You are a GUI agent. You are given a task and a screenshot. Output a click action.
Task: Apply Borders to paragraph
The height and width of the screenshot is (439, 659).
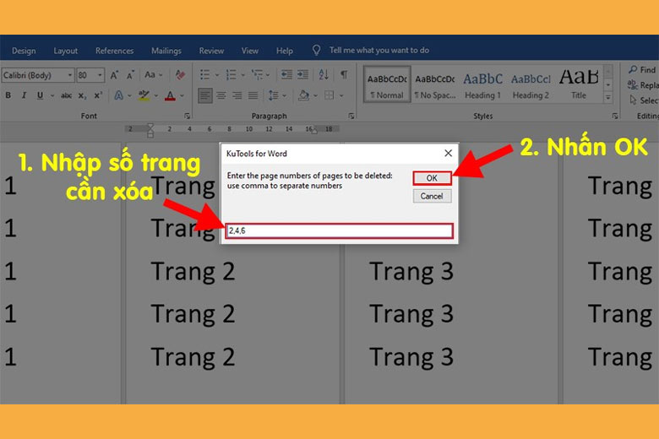click(x=329, y=95)
